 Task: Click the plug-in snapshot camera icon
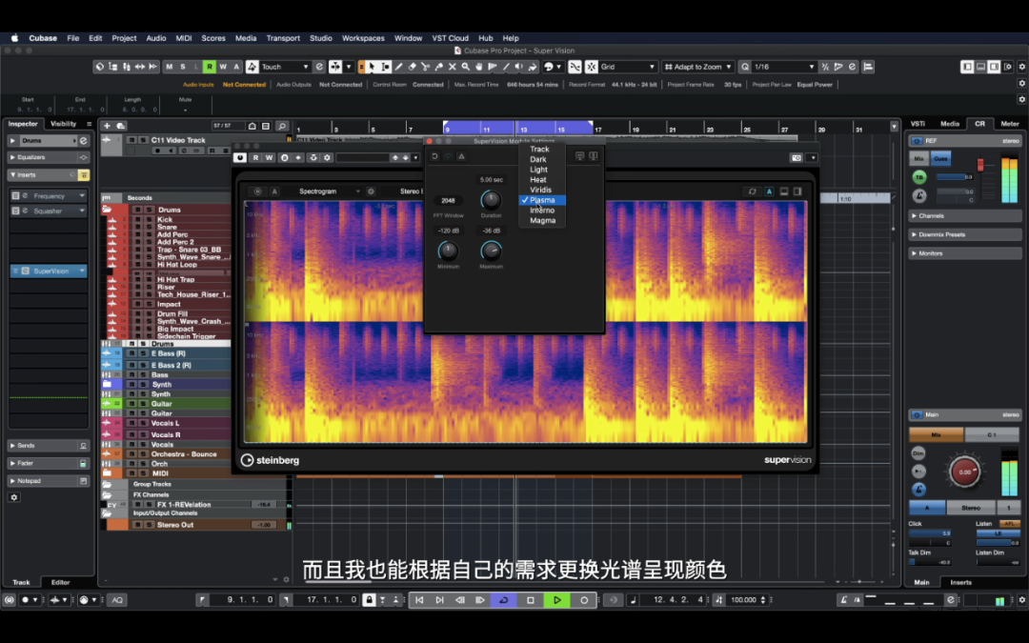click(796, 157)
